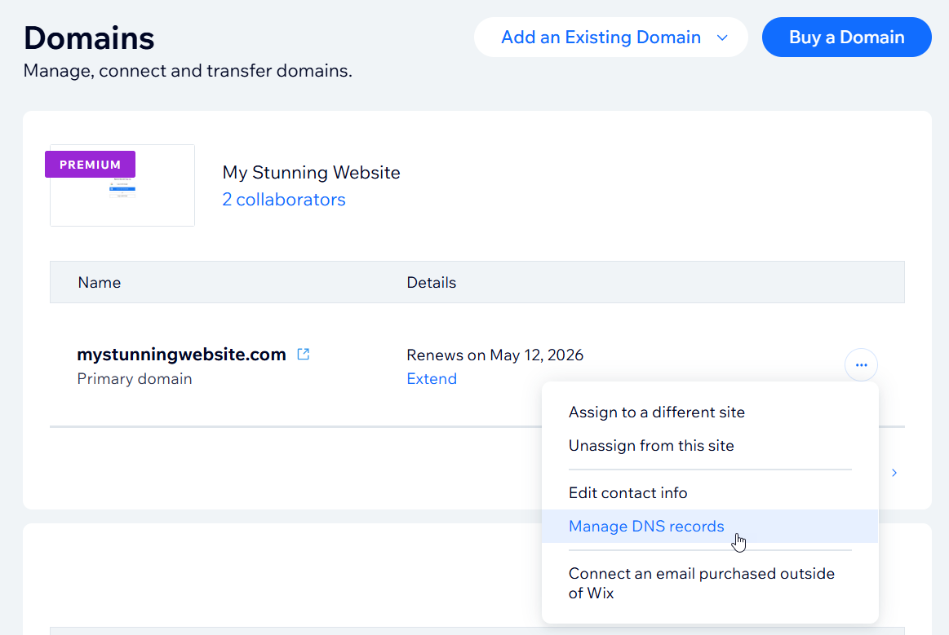Click the Domains page heading
The width and height of the screenshot is (949, 635).
coord(89,38)
